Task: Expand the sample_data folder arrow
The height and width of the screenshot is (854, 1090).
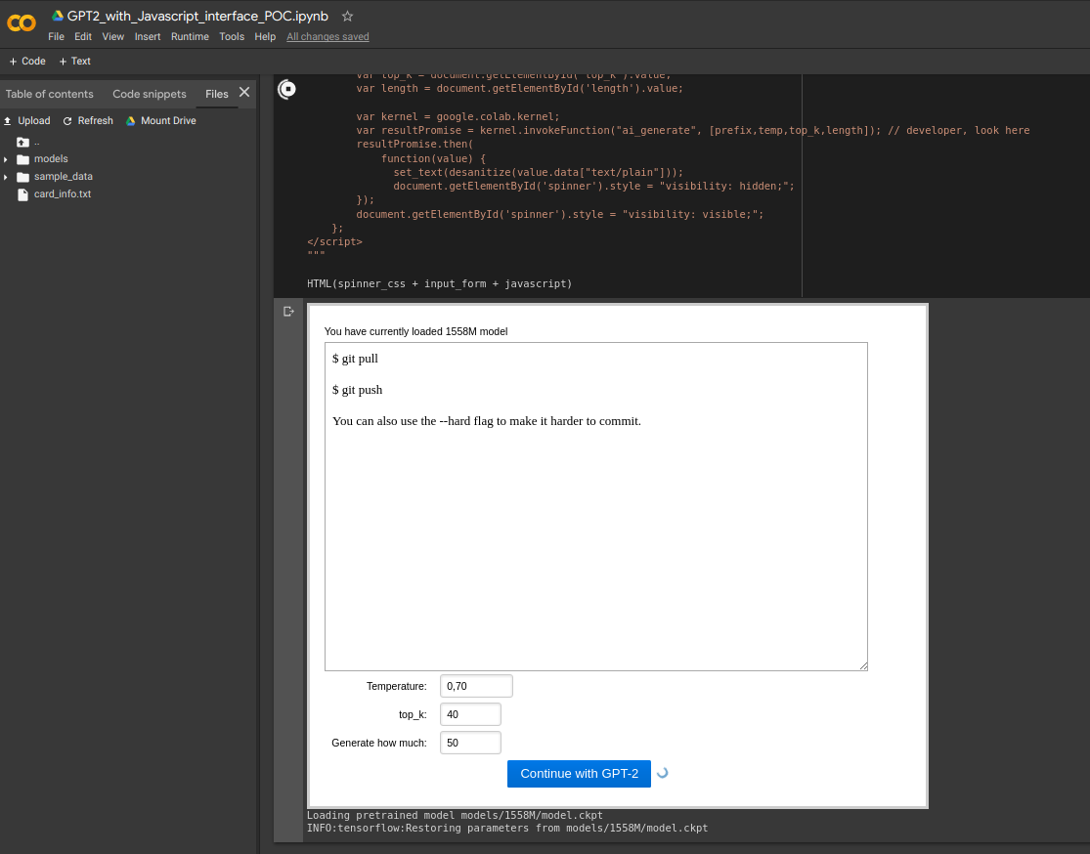Action: [x=6, y=177]
